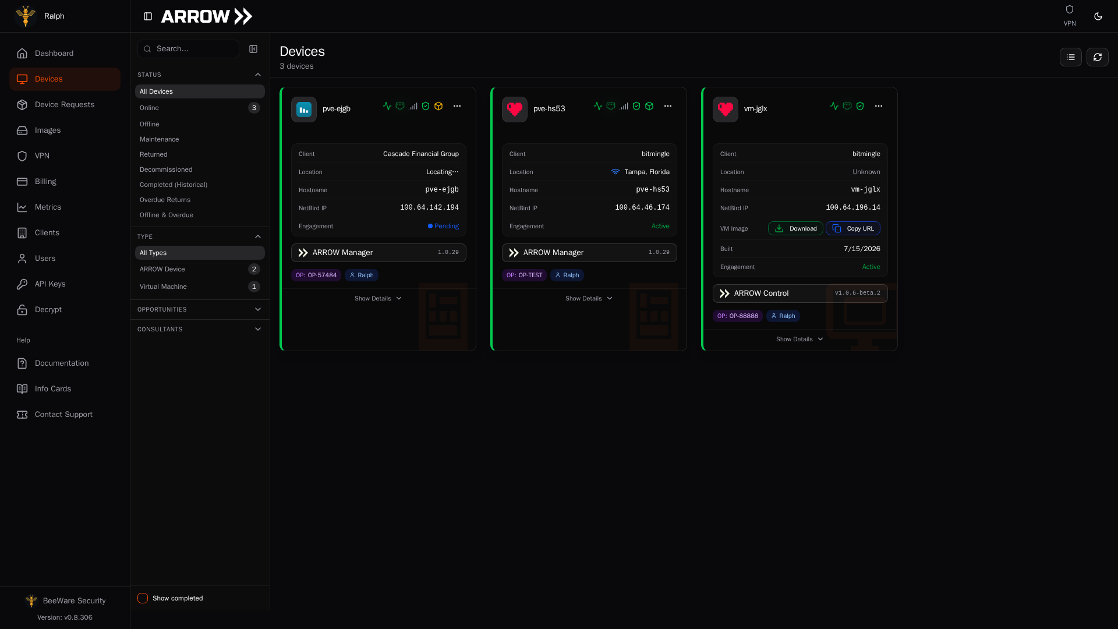Open ARROW Control on vm-jglx
Viewport: 1118px width, 629px height.
click(x=800, y=294)
